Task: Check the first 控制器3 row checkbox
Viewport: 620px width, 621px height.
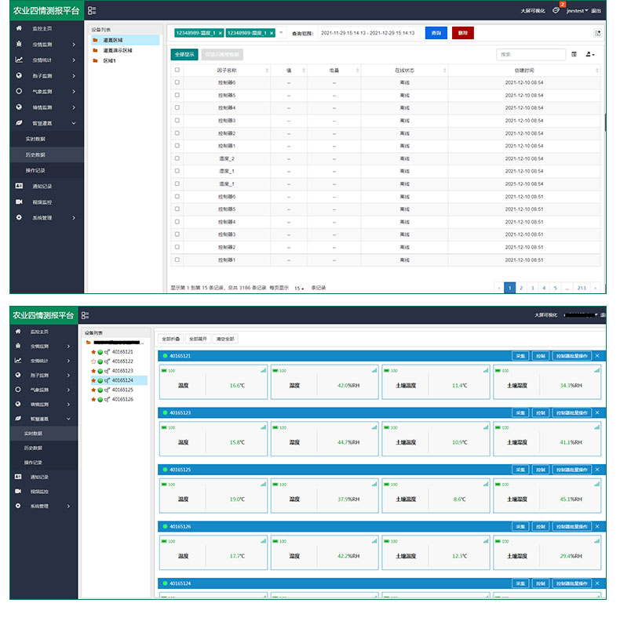Action: click(x=177, y=121)
